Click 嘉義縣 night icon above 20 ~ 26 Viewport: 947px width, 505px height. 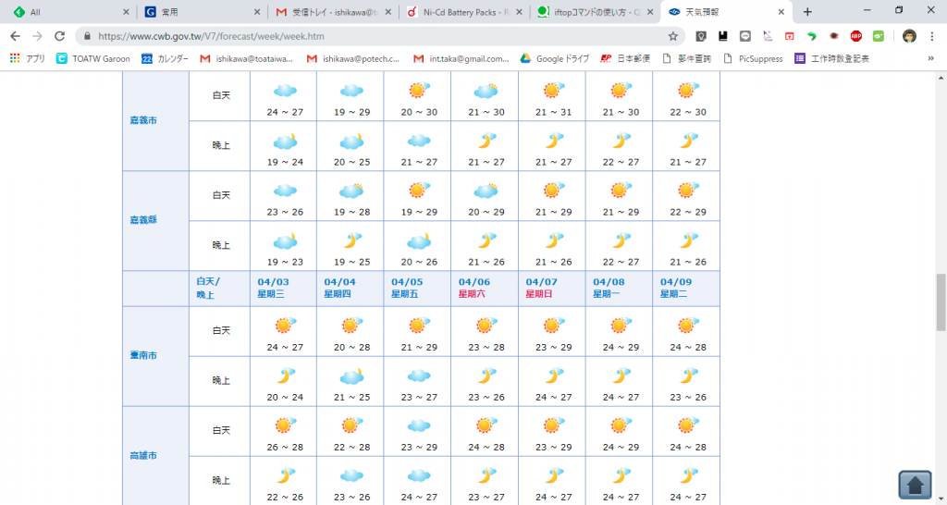point(419,241)
